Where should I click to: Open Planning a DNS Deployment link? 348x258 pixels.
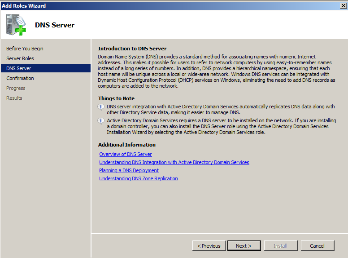tap(129, 170)
